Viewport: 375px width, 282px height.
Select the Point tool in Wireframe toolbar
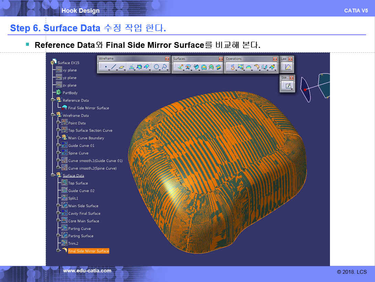(x=106, y=67)
